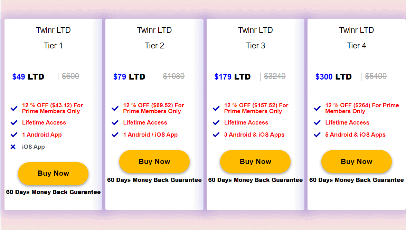
Task: Click the X icon beside iOS App
Action: [x=13, y=147]
